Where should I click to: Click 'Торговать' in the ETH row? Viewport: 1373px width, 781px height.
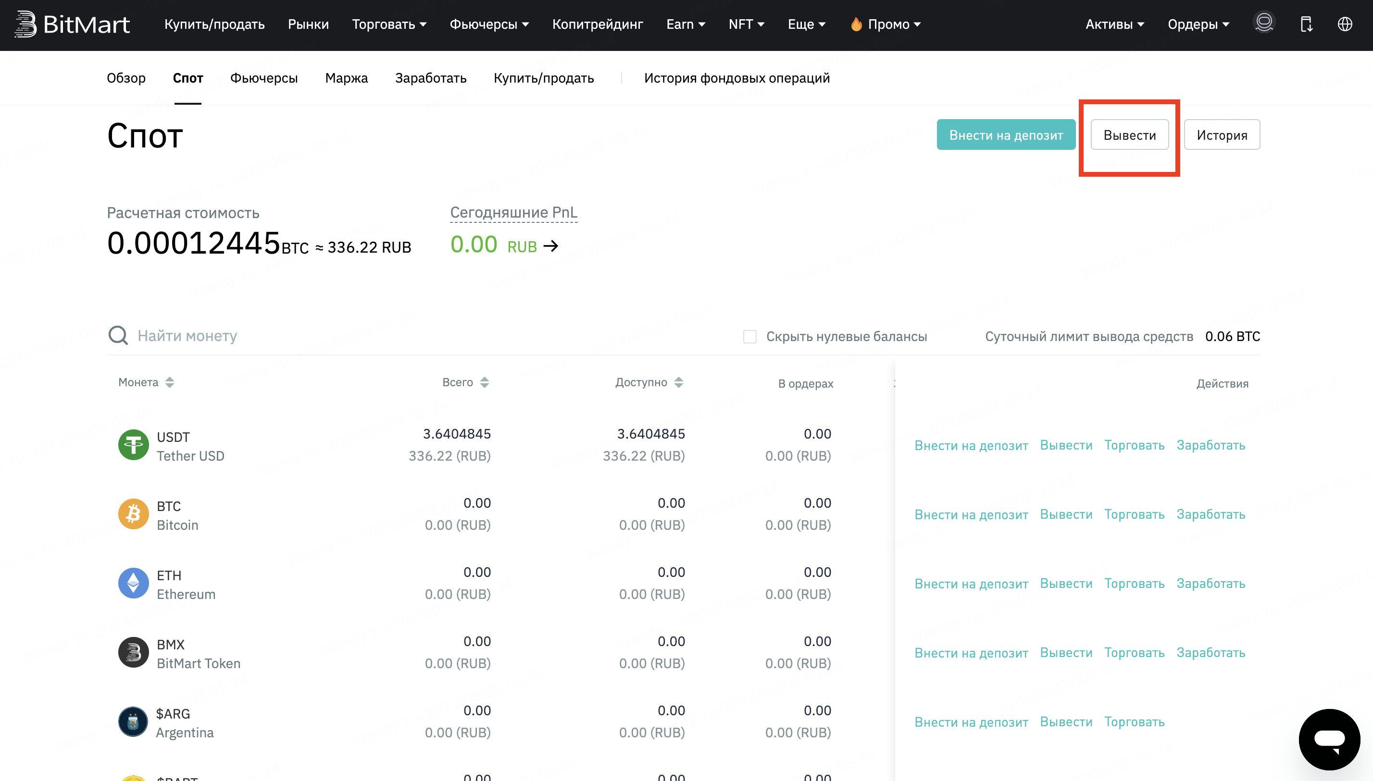tap(1135, 584)
